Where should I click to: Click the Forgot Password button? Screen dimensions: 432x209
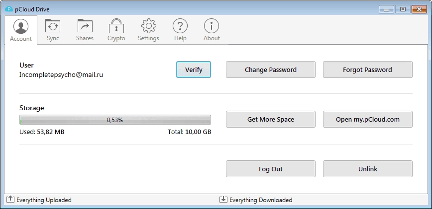[367, 70]
